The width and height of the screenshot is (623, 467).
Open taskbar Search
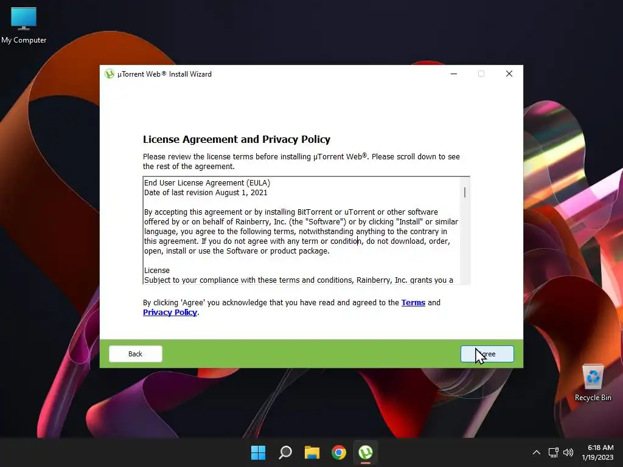pos(285,452)
